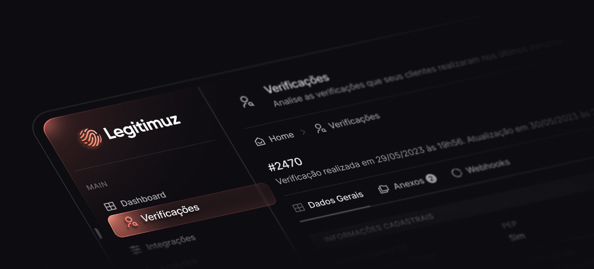
Task: Click the Webhooks circular icon
Action: (457, 173)
